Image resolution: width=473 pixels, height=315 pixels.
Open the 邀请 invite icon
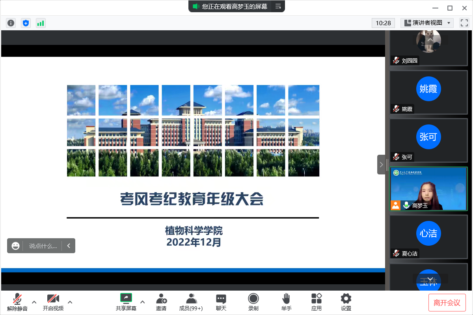click(x=161, y=302)
